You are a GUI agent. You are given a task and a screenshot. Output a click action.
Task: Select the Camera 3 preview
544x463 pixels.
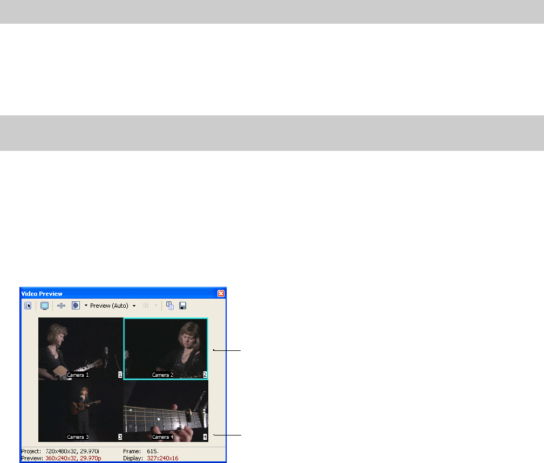[80, 411]
